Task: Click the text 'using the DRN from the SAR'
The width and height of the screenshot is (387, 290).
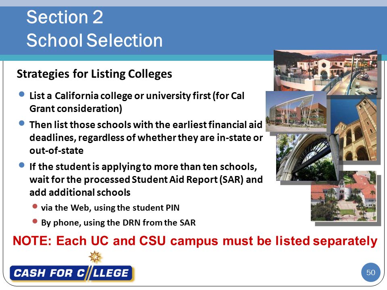Action: point(139,223)
